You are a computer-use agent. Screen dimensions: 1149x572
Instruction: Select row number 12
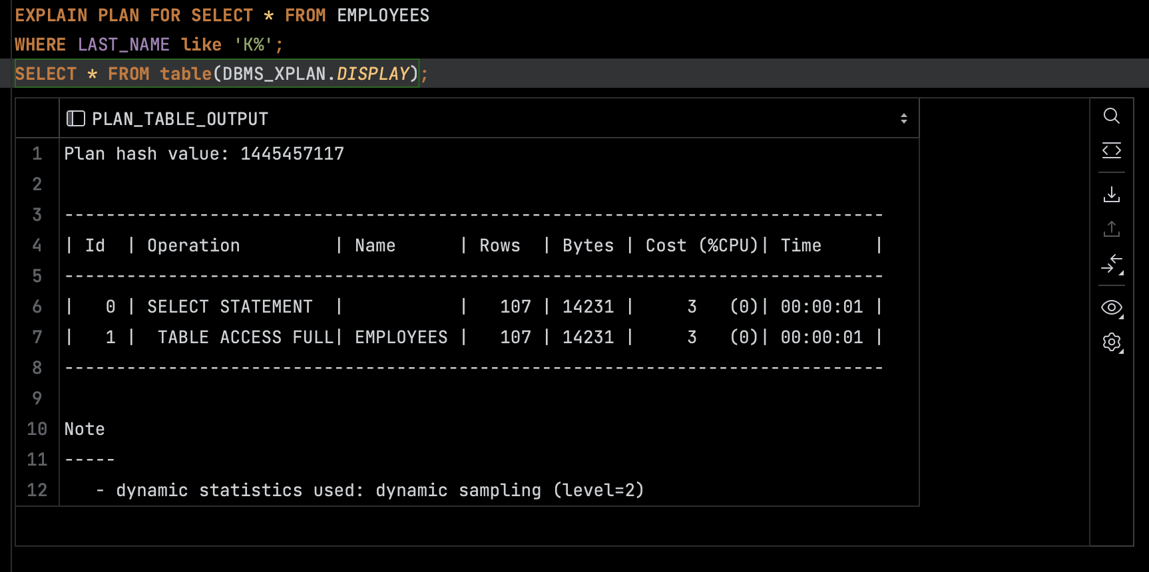(37, 490)
